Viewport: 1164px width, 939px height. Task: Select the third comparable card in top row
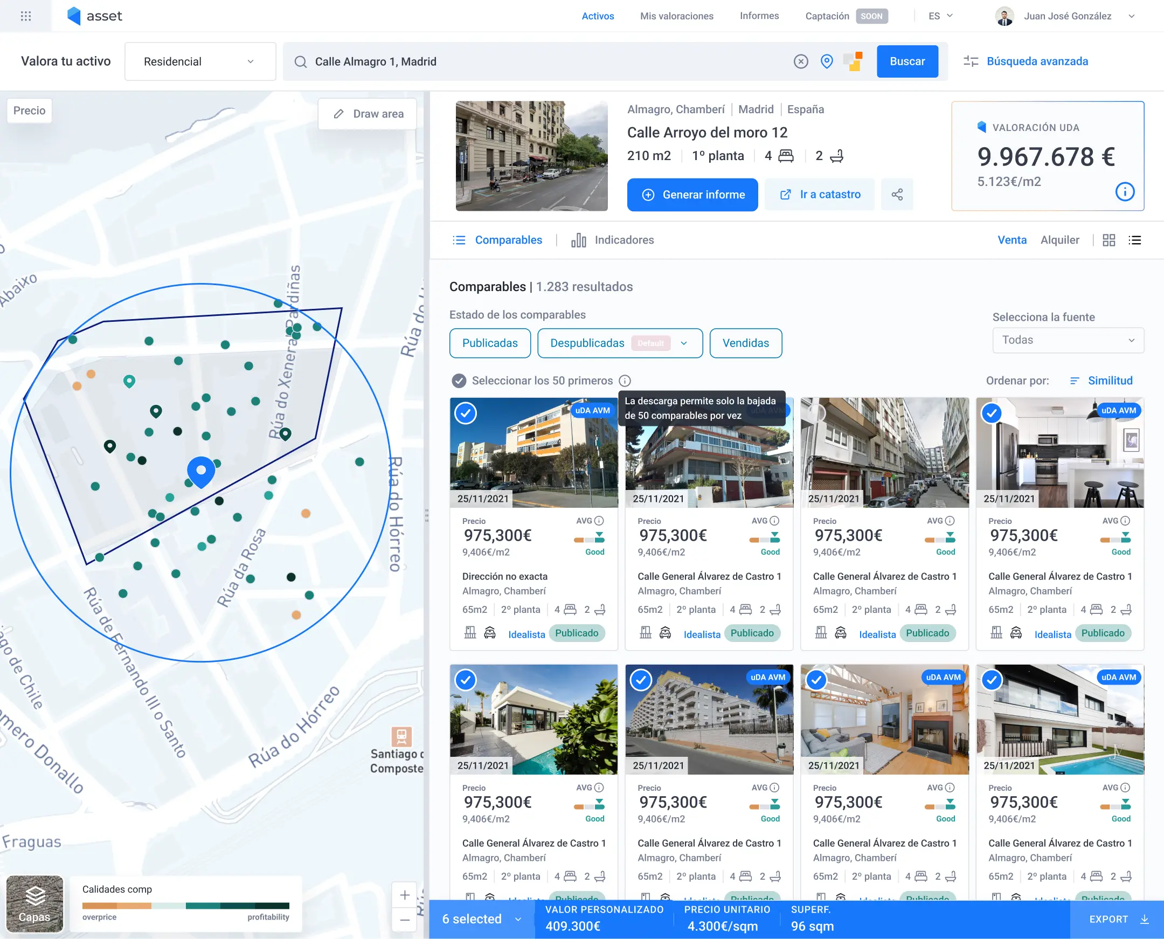coord(816,413)
